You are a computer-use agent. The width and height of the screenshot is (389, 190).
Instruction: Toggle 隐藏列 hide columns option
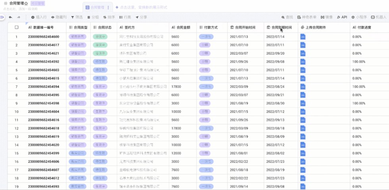tap(59, 17)
